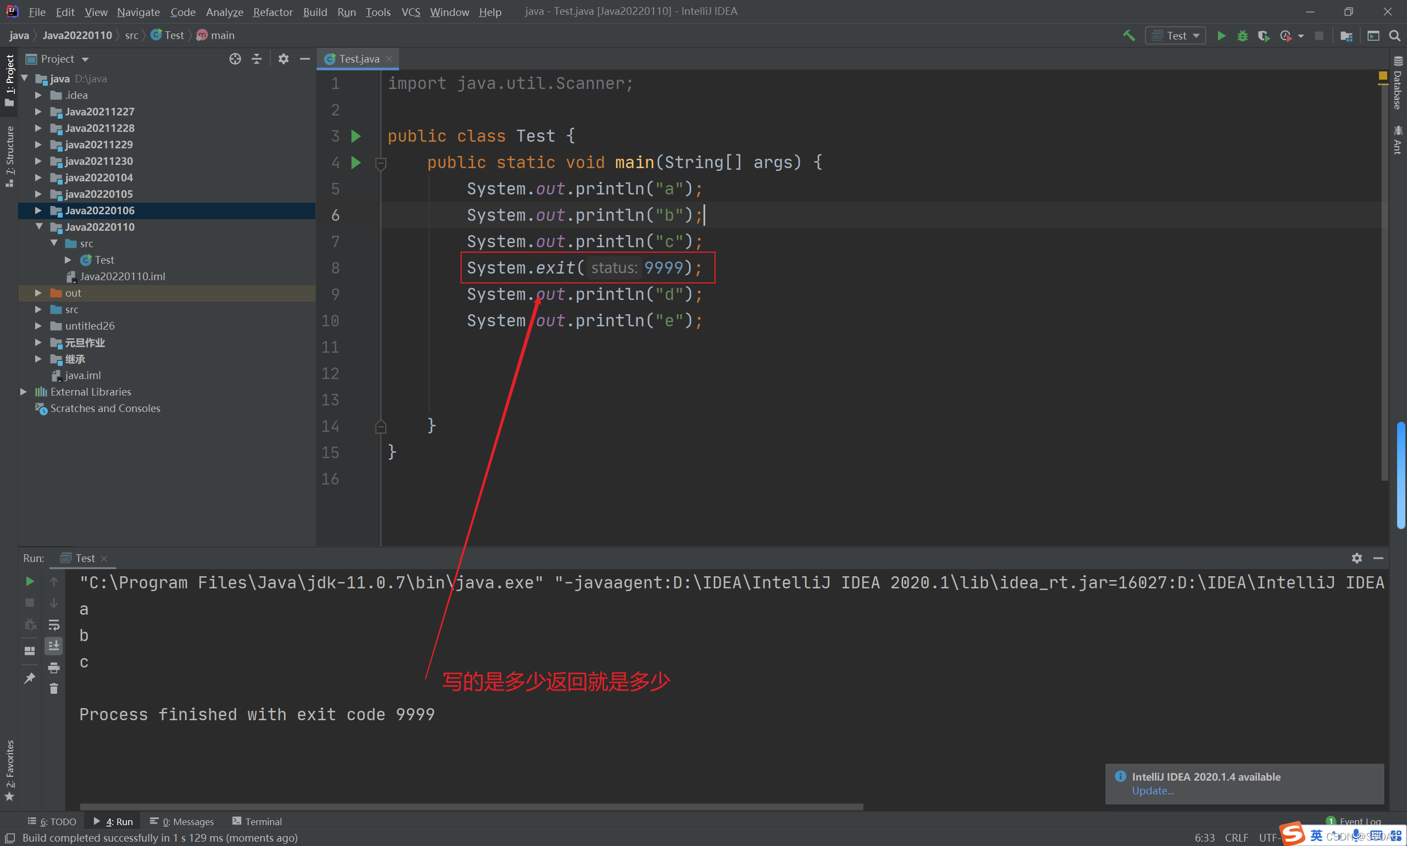Toggle scroll to end in console

coord(54,646)
